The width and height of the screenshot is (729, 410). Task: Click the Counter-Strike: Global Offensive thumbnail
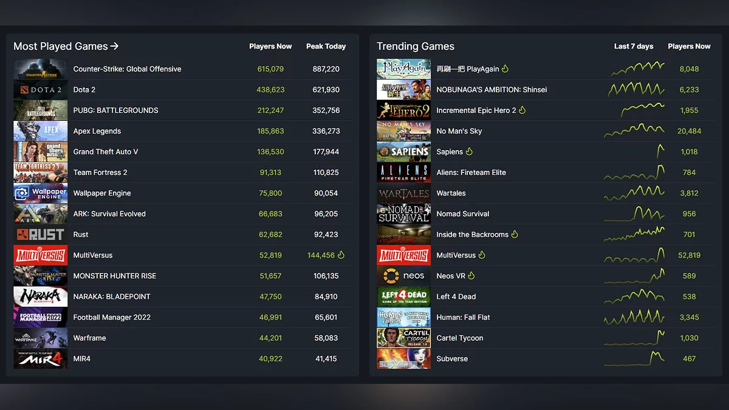click(41, 69)
